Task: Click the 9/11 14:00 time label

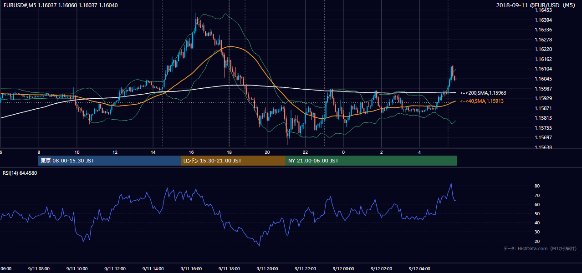Action: (x=153, y=269)
